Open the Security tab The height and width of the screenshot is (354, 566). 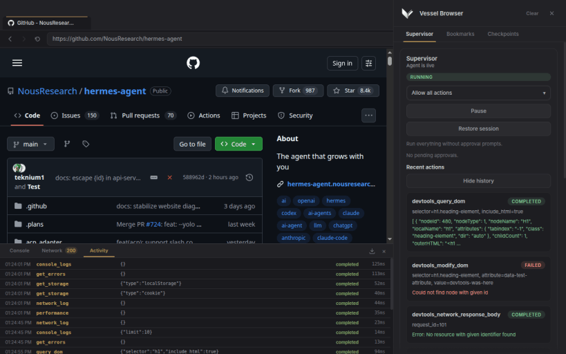coord(295,115)
